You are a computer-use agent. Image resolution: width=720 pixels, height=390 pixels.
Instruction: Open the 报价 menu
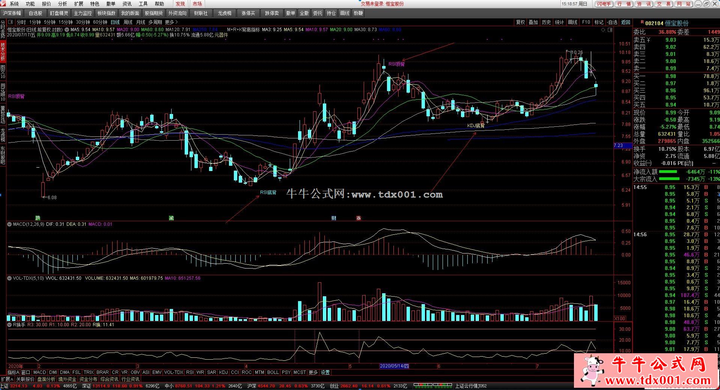pyautogui.click(x=46, y=4)
